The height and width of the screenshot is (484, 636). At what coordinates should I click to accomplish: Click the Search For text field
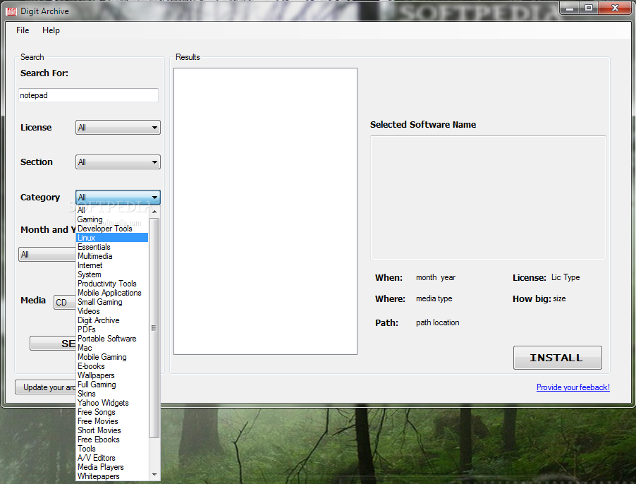tap(88, 95)
